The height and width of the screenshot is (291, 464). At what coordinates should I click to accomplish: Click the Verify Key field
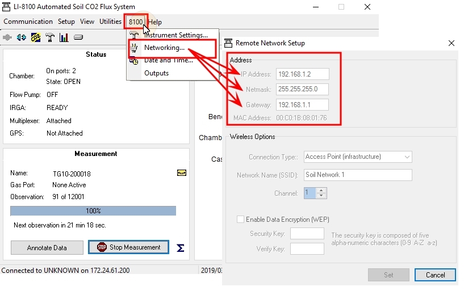(307, 248)
